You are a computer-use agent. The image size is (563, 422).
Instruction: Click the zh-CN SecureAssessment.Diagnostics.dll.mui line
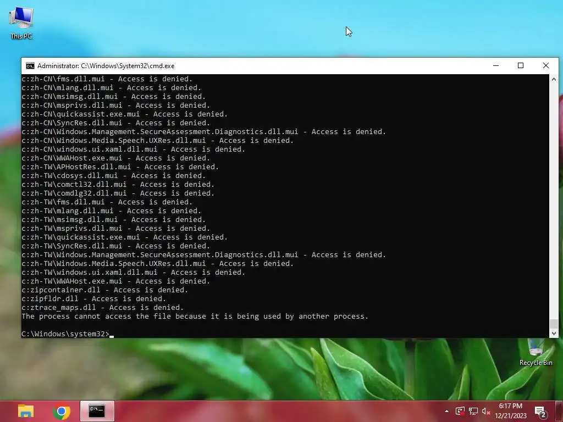pos(203,132)
